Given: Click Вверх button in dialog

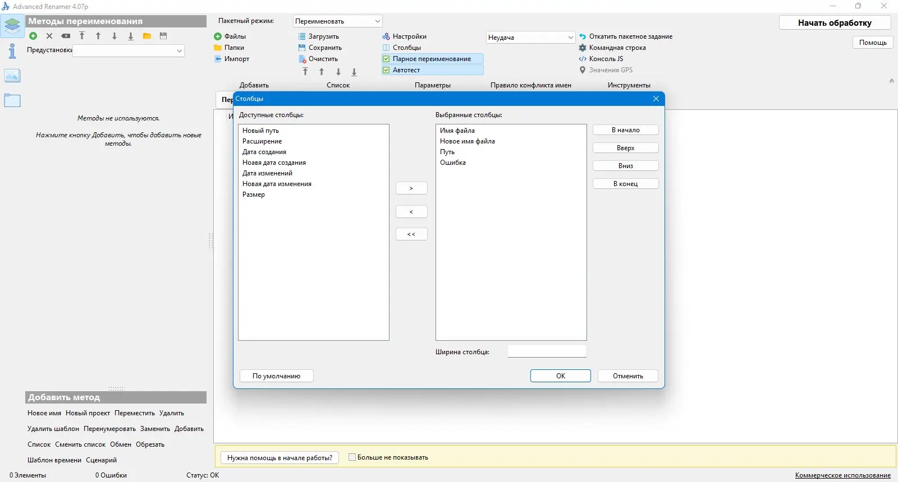Looking at the screenshot, I should pyautogui.click(x=626, y=148).
